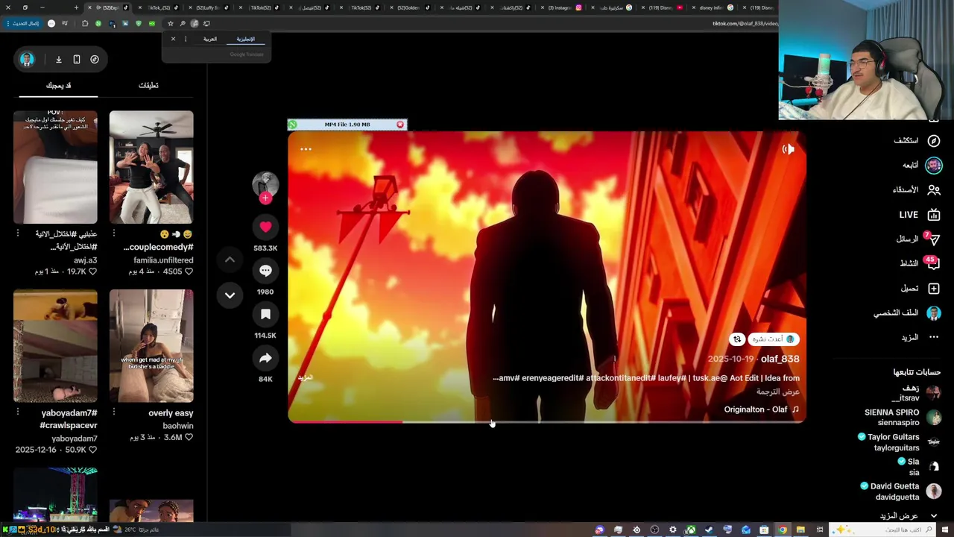The width and height of the screenshot is (954, 537).
Task: Open زهف itsrav followed account
Action: coord(917,393)
